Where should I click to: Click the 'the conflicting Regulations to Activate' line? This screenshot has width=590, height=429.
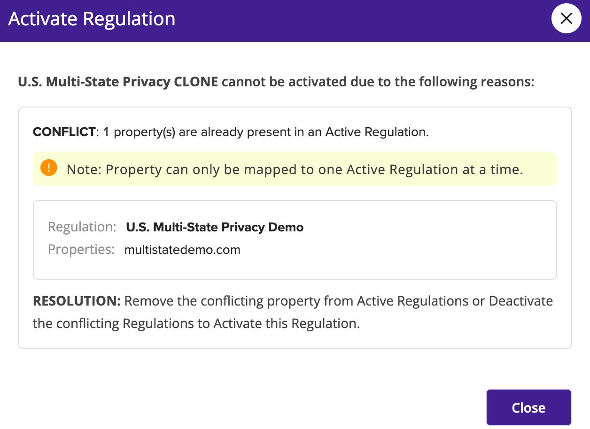196,323
